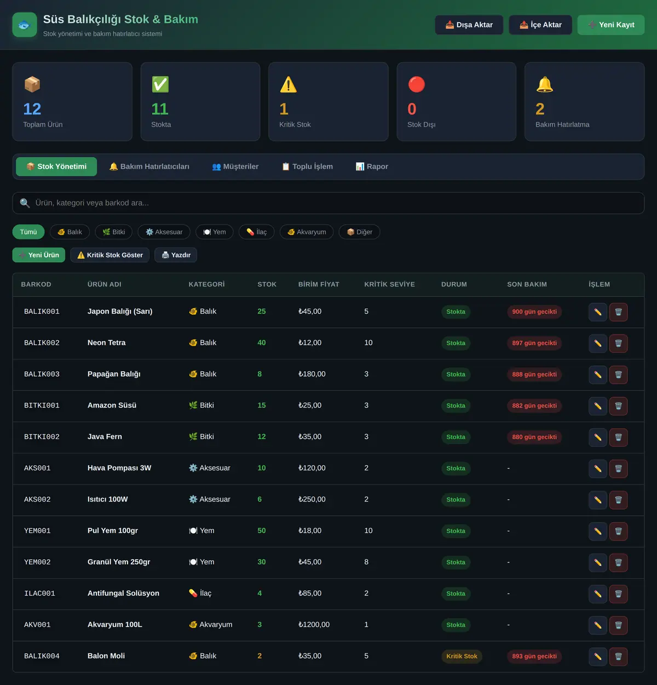Go to Toplu İşlem tab

tap(307, 166)
